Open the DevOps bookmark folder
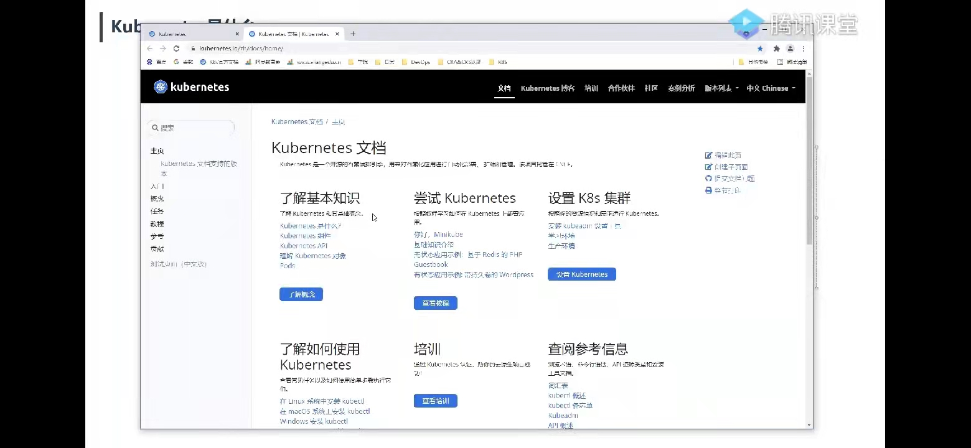Viewport: 971px width, 448px height. tap(416, 62)
